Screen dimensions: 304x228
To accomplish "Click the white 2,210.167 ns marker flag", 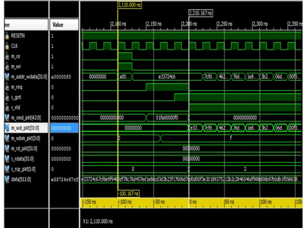I will (x=201, y=13).
